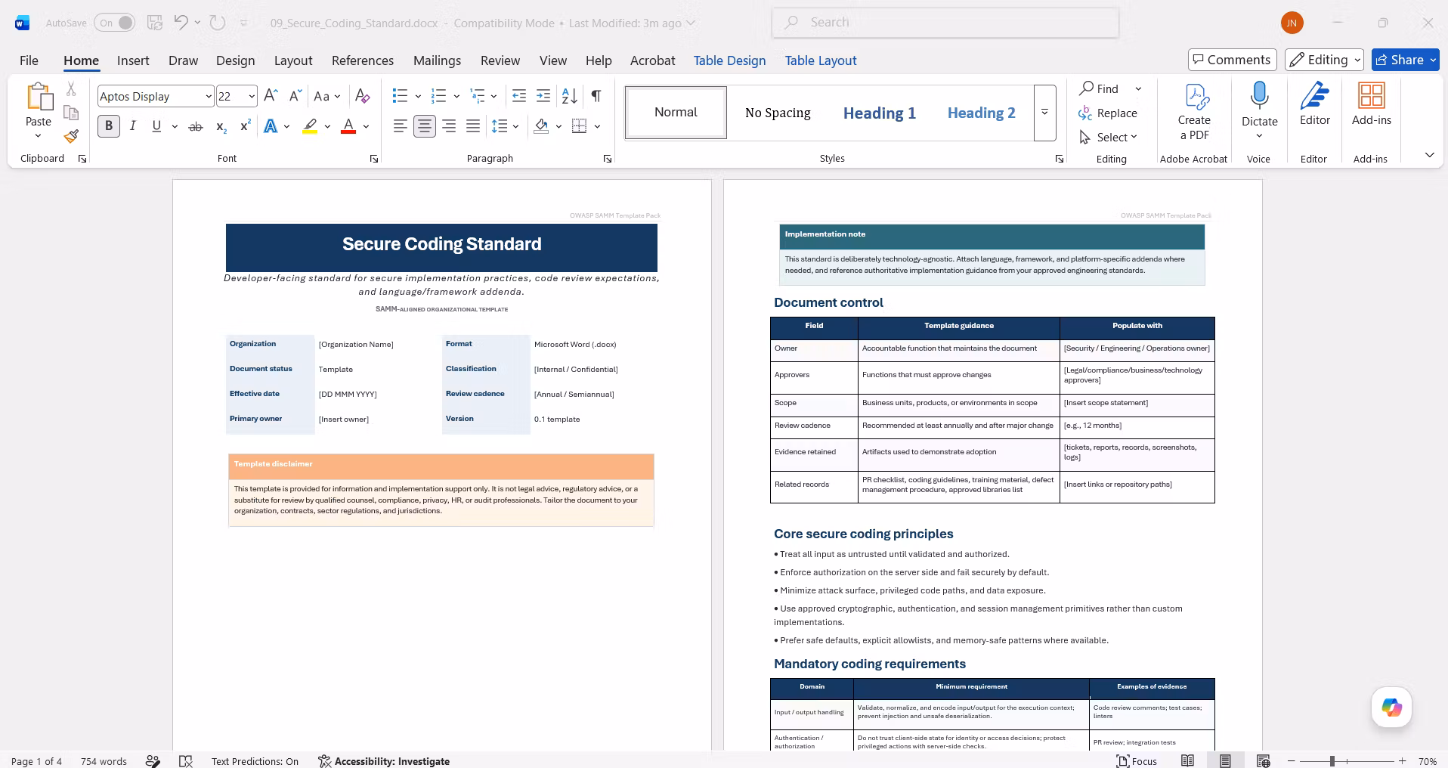
Task: Decrease the paragraph indent
Action: (519, 96)
